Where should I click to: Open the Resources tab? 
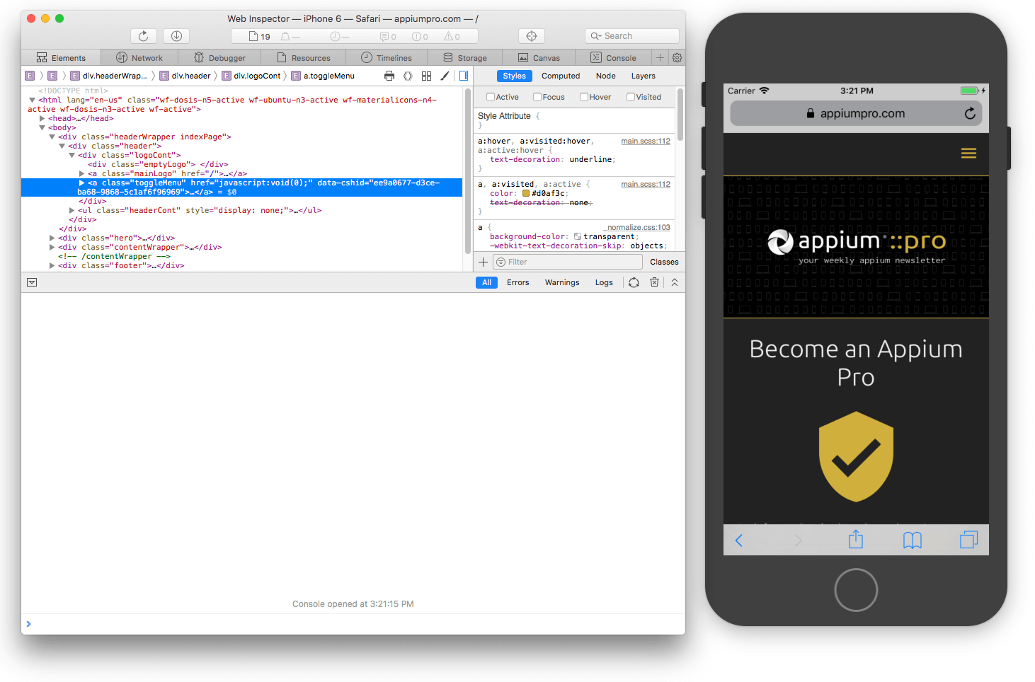coord(304,58)
